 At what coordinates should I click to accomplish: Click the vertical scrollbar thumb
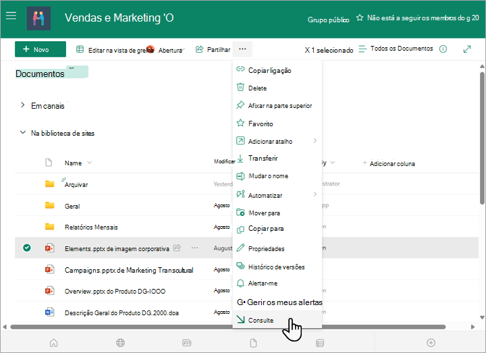point(482,138)
